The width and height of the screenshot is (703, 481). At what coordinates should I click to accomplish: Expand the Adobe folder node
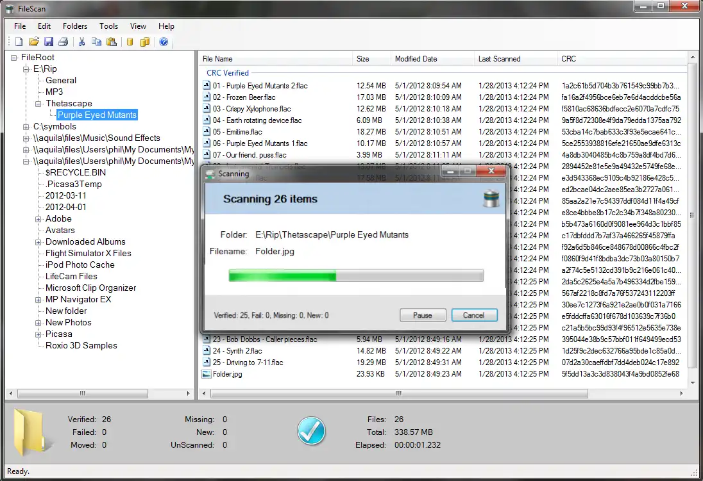pyautogui.click(x=38, y=219)
